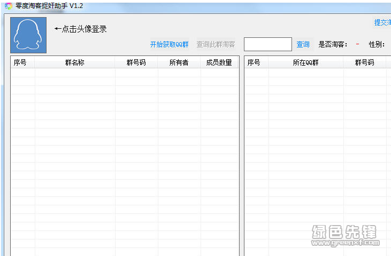Screen dimensions: 391x256
Task: Click the 性别 label
Action: [377, 44]
